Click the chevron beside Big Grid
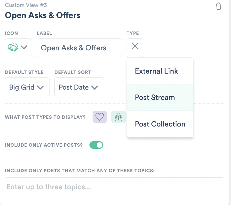 (x=40, y=88)
